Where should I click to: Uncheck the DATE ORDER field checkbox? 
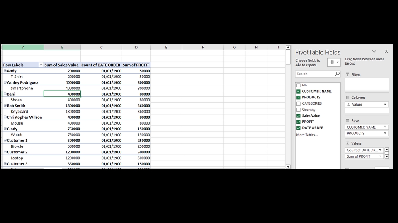click(298, 128)
